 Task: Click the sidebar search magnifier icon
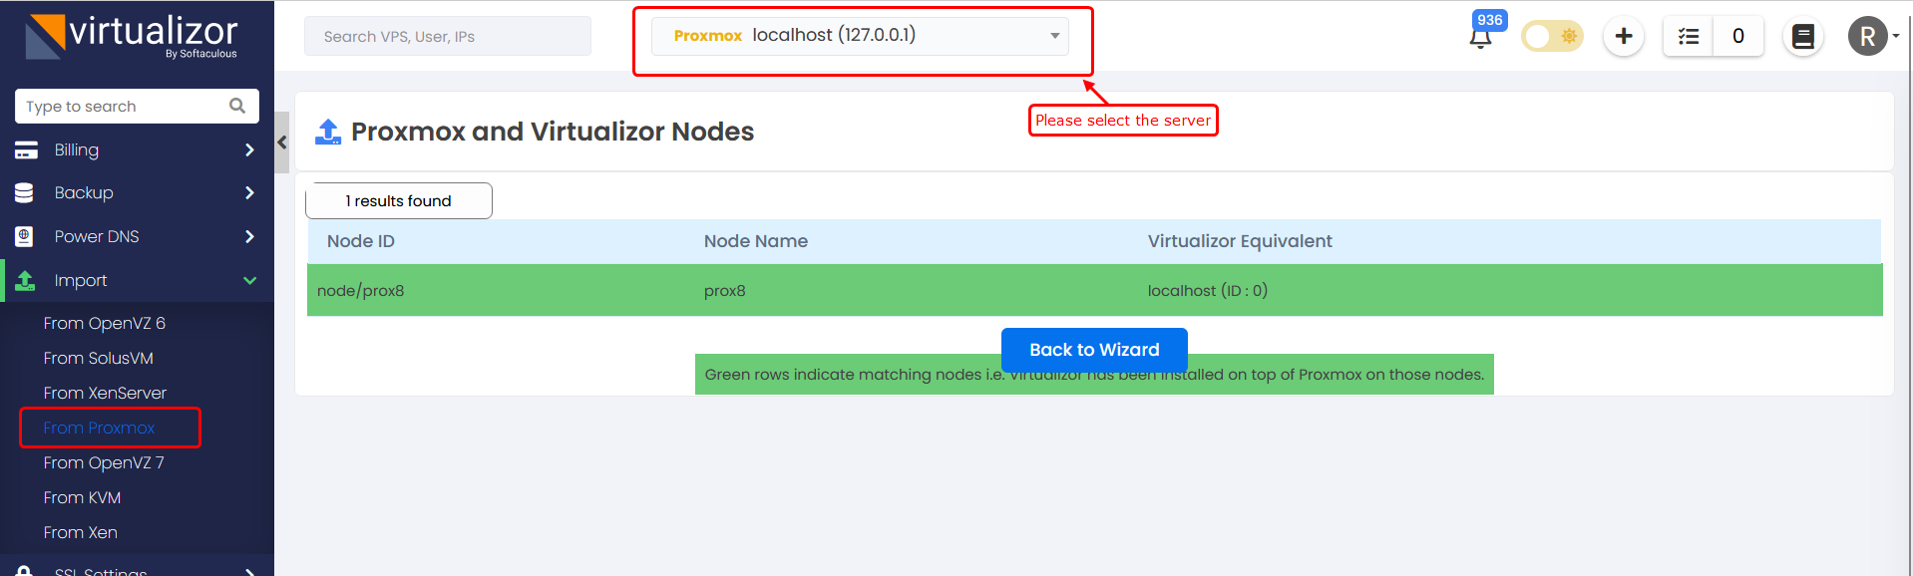237,106
